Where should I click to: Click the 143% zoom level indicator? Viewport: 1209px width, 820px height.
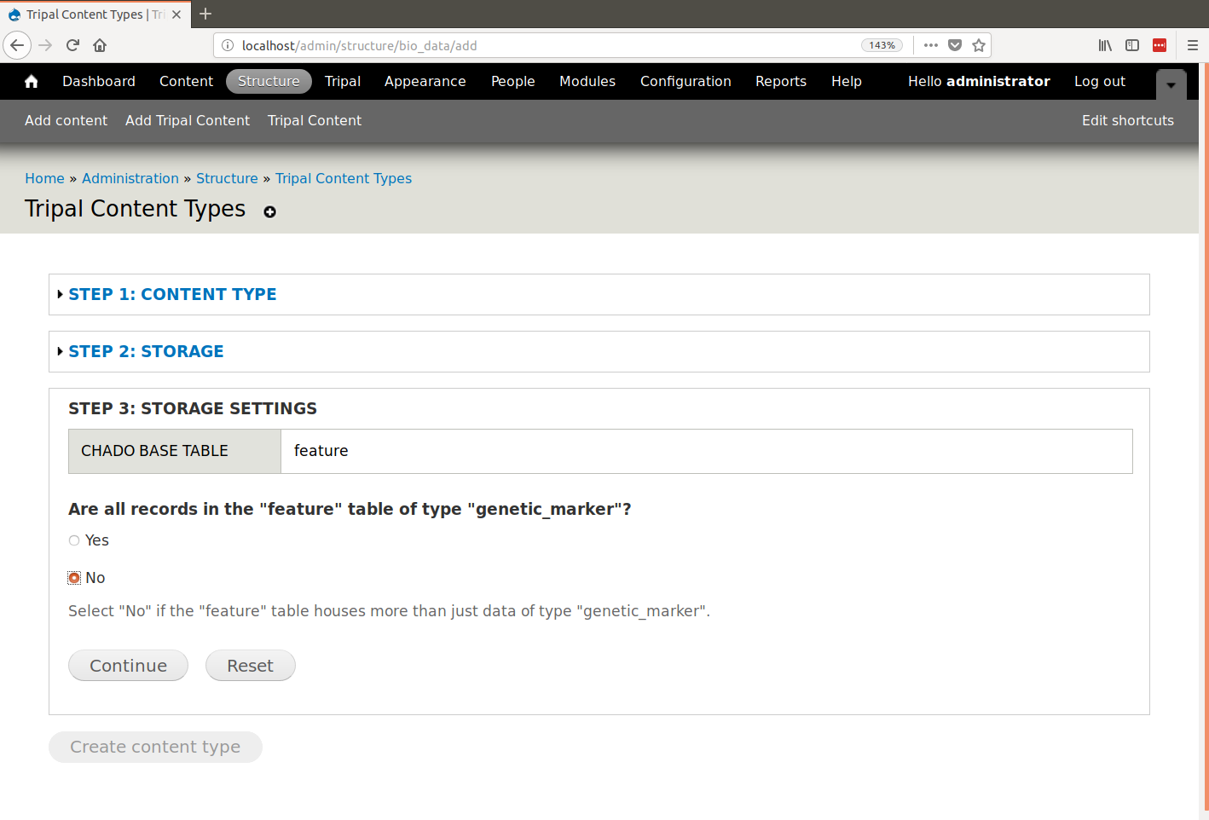pyautogui.click(x=882, y=45)
